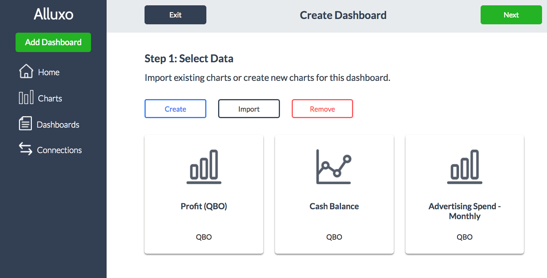Click the Alluxo logo
The width and height of the screenshot is (547, 278).
(53, 14)
